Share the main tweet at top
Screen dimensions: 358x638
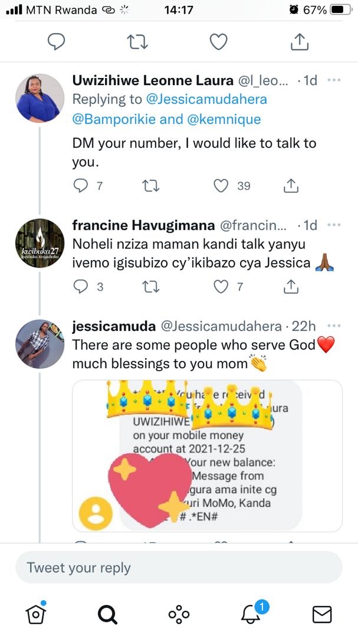point(299,41)
